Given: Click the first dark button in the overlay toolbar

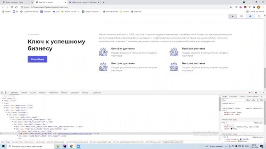Looking at the screenshot, I should point(233,16).
